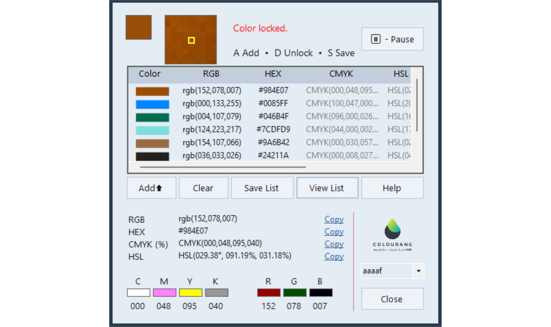Select the light cyan #7CDFD9 list swatch

152,130
